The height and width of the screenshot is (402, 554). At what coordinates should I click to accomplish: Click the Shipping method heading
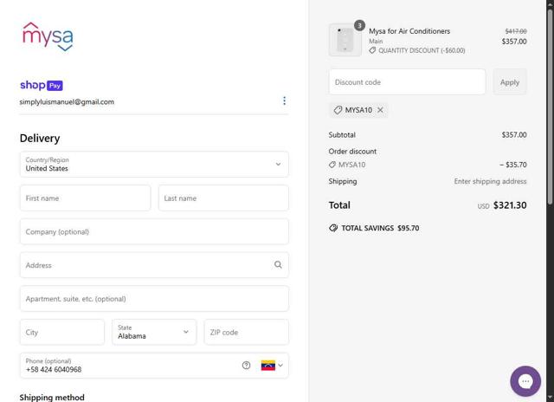(52, 397)
